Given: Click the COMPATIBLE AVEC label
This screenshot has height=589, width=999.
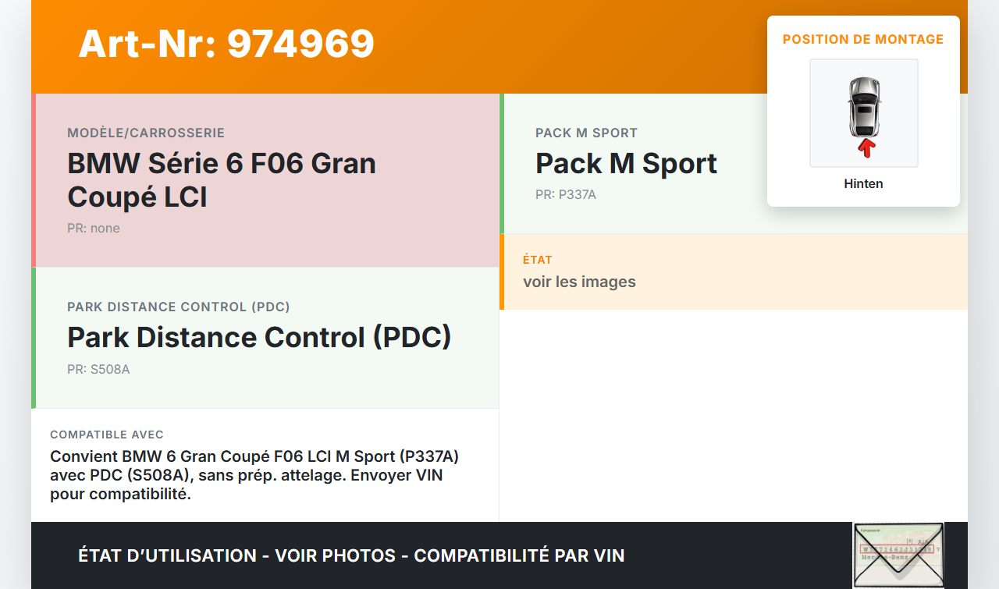Looking at the screenshot, I should pos(107,435).
